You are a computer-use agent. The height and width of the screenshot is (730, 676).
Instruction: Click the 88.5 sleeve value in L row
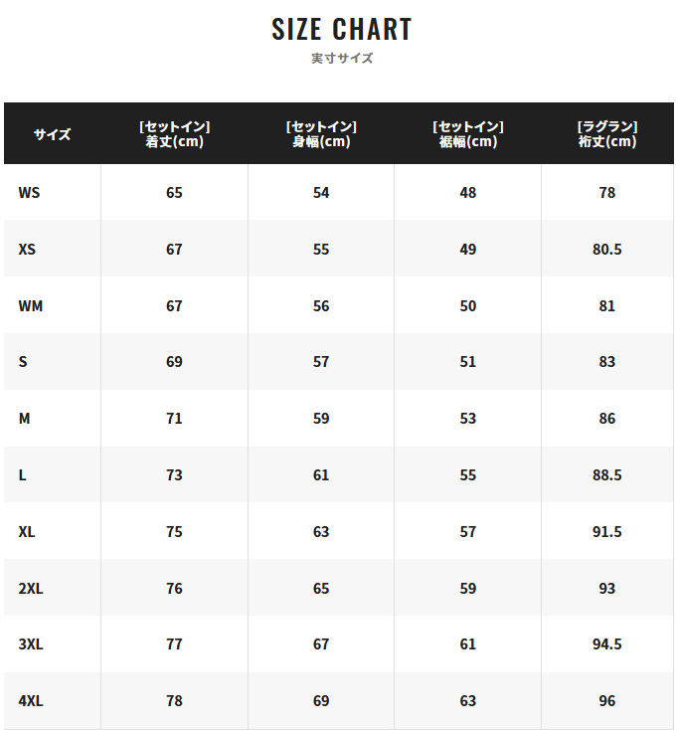click(607, 474)
